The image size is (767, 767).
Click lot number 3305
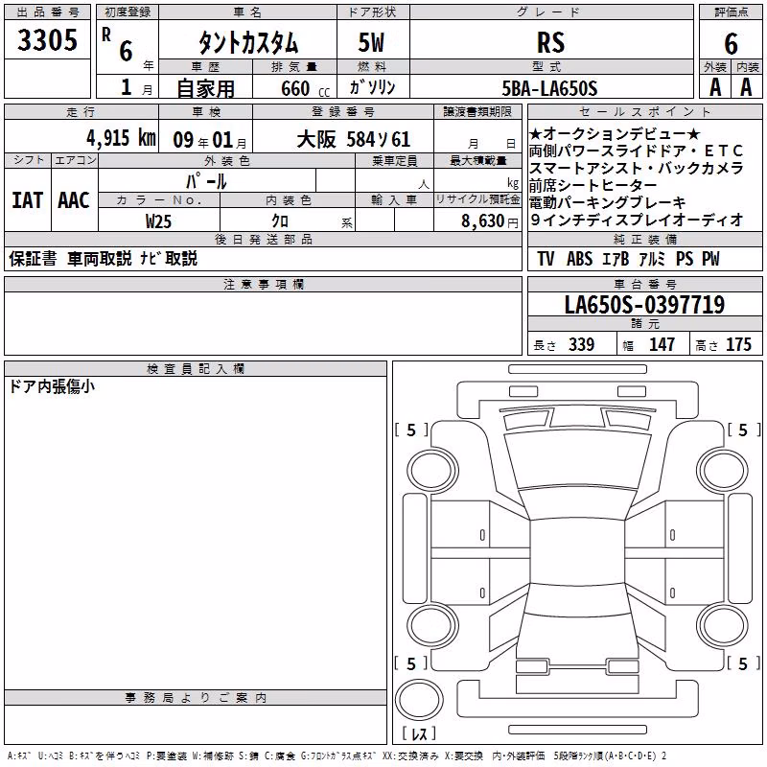pyautogui.click(x=47, y=40)
